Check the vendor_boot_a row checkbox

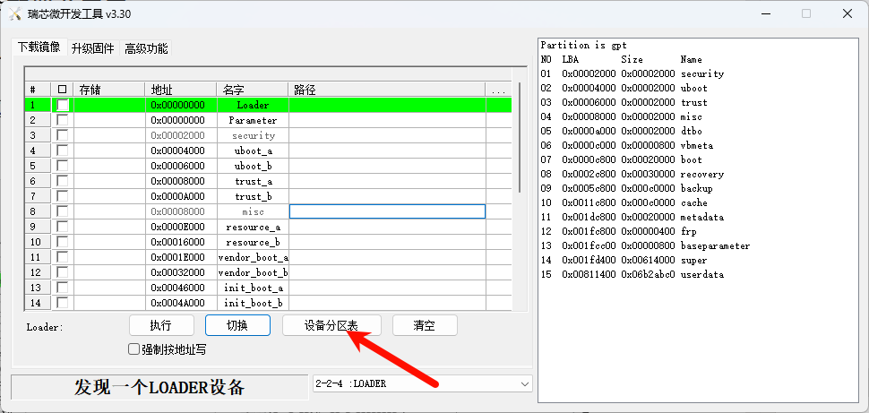coord(63,257)
